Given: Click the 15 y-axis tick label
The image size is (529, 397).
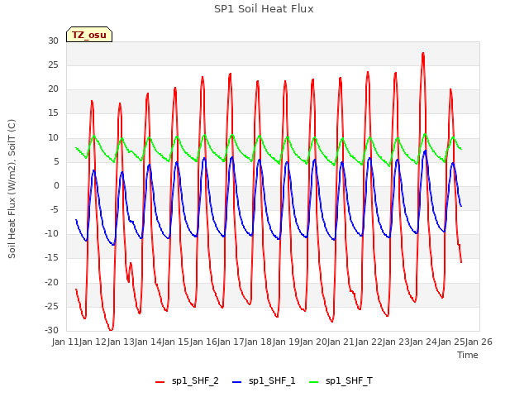Looking at the screenshot, I should click(x=53, y=113).
